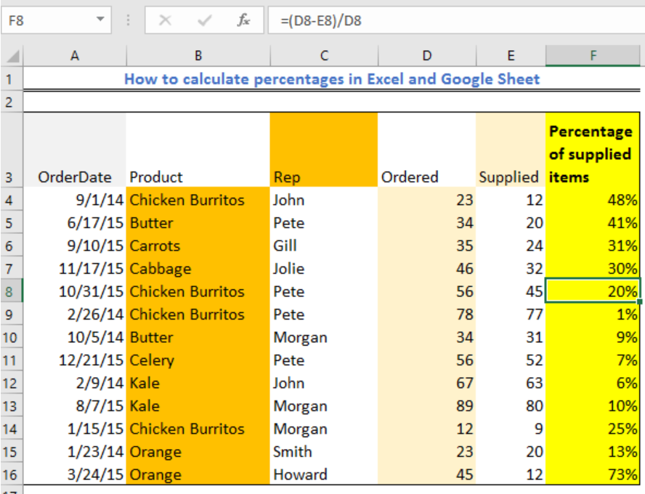
Task: Click Ordered cell with value 78
Action: tap(427, 315)
